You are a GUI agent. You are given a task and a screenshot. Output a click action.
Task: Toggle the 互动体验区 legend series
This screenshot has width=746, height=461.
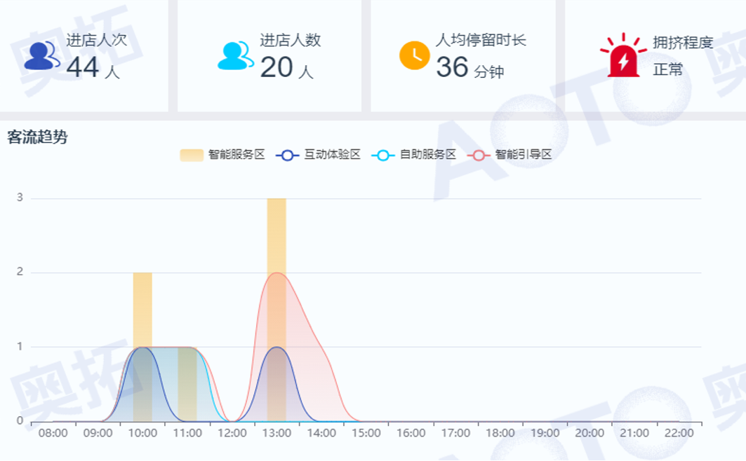point(319,155)
